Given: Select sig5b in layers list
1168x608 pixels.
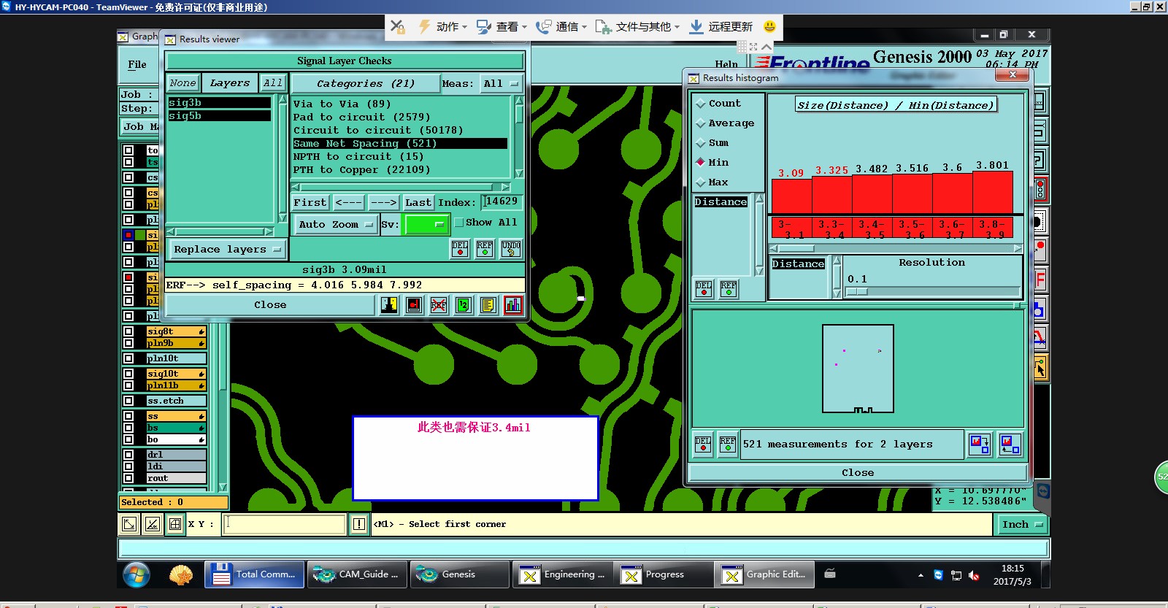Looking at the screenshot, I should (219, 116).
